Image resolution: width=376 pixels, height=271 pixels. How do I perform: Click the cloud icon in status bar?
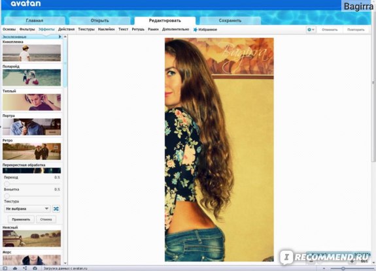click(x=15, y=268)
